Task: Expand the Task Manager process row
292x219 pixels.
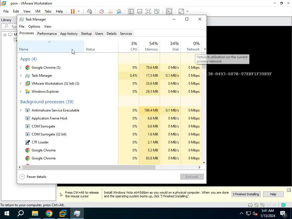Action: pyautogui.click(x=21, y=75)
